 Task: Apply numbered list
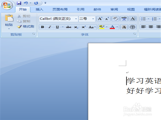point(155,19)
